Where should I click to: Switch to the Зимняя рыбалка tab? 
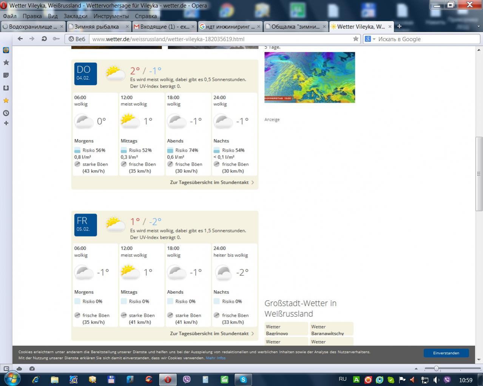pyautogui.click(x=97, y=26)
